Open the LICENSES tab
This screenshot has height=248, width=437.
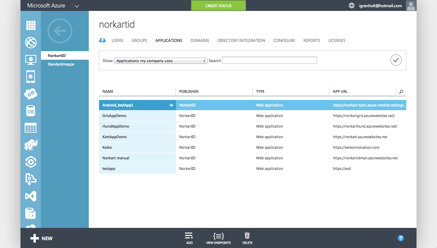click(337, 40)
